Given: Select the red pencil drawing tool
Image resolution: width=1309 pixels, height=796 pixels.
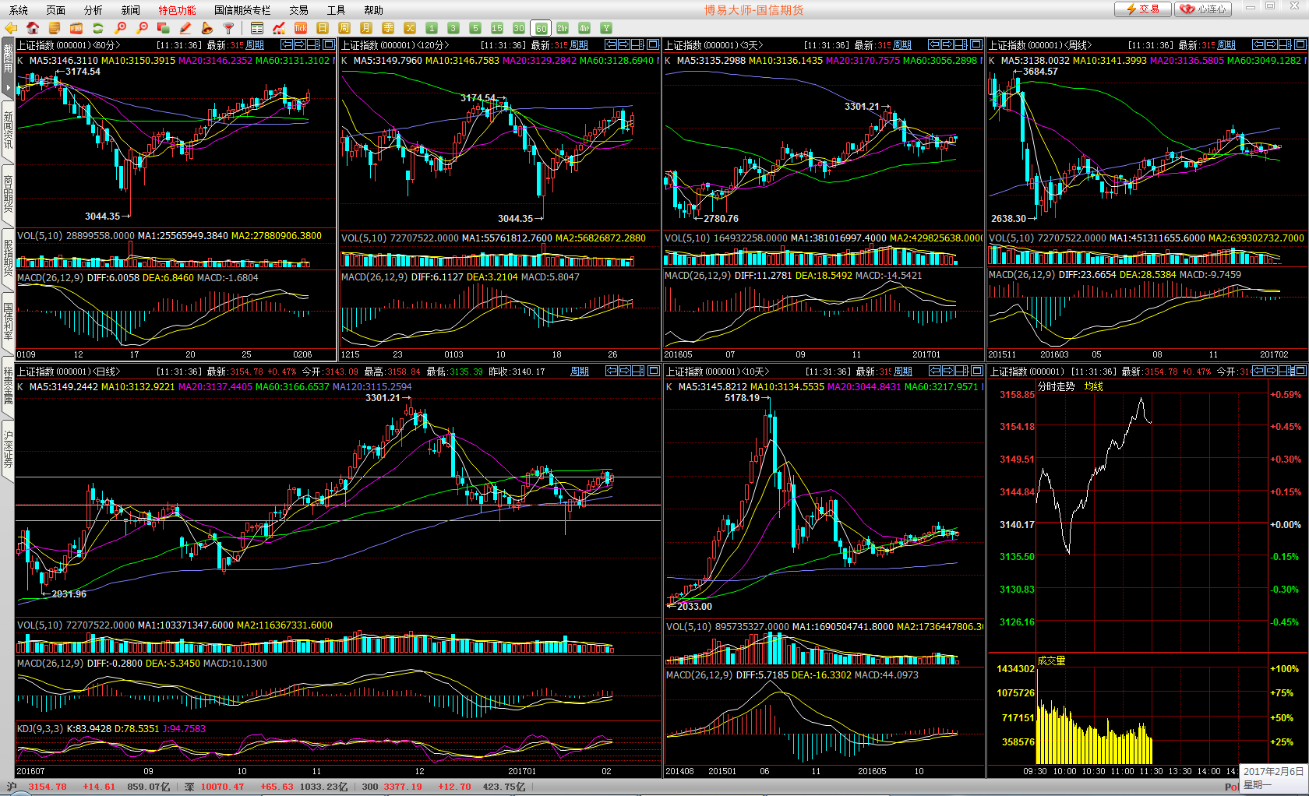Looking at the screenshot, I should [185, 28].
